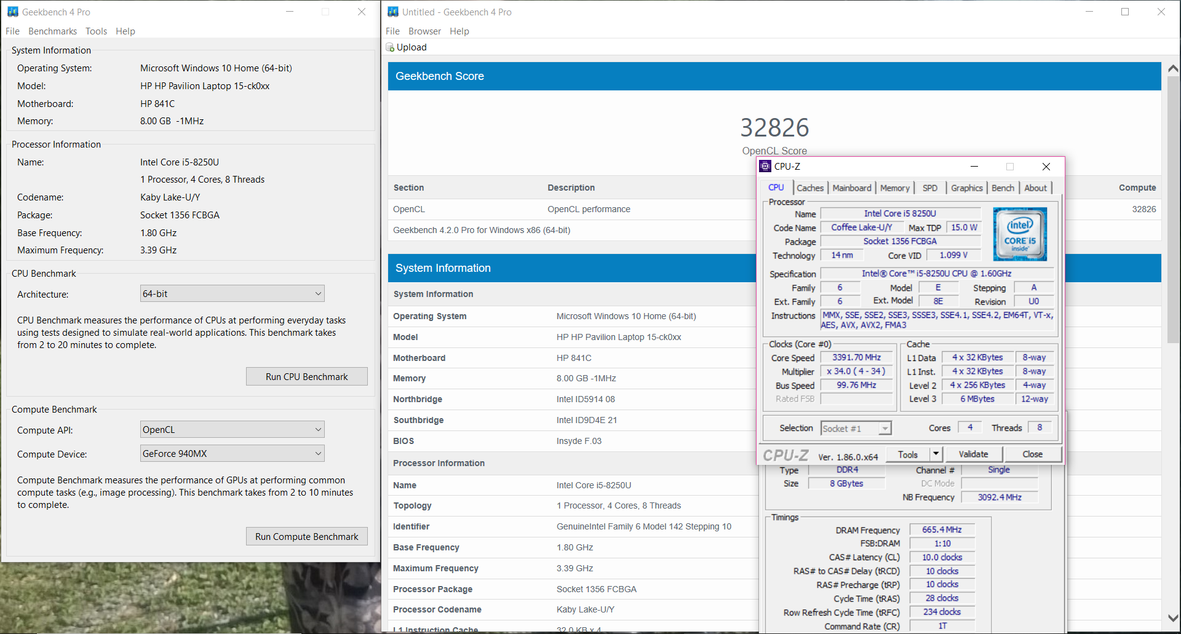This screenshot has height=634, width=1181.
Task: Open the Architecture 64-bit dropdown
Action: click(x=233, y=294)
